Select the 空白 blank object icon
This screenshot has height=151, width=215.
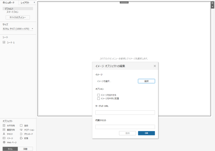pyautogui.click(x=21, y=126)
